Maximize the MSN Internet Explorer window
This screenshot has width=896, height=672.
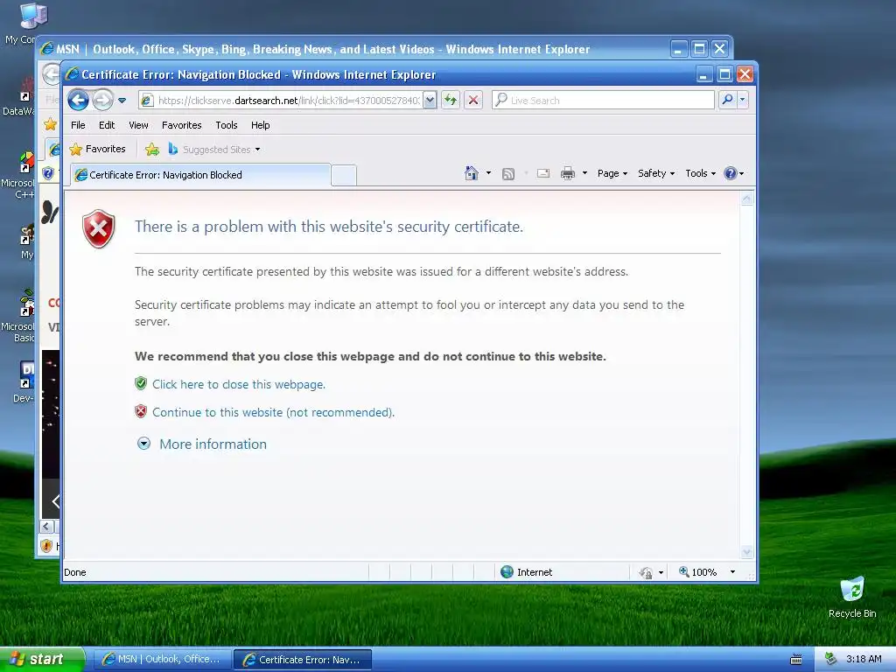click(699, 49)
